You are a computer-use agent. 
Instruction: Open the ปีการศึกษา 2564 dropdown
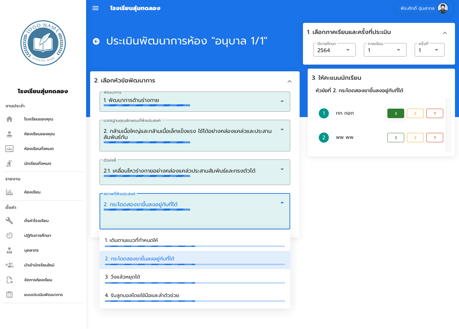click(334, 50)
